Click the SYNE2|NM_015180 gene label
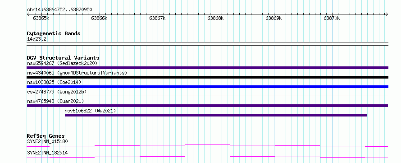The image size is (401, 163). (x=47, y=141)
